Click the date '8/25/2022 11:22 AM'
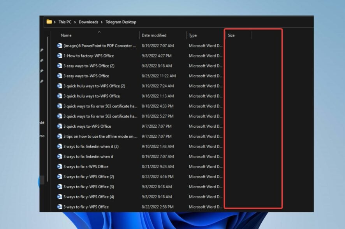 click(158, 76)
